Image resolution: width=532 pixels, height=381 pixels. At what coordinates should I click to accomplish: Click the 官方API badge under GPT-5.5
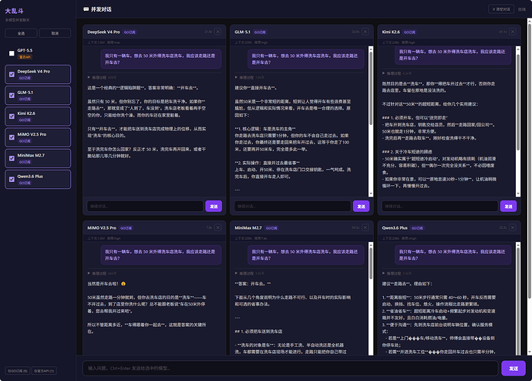point(25,57)
